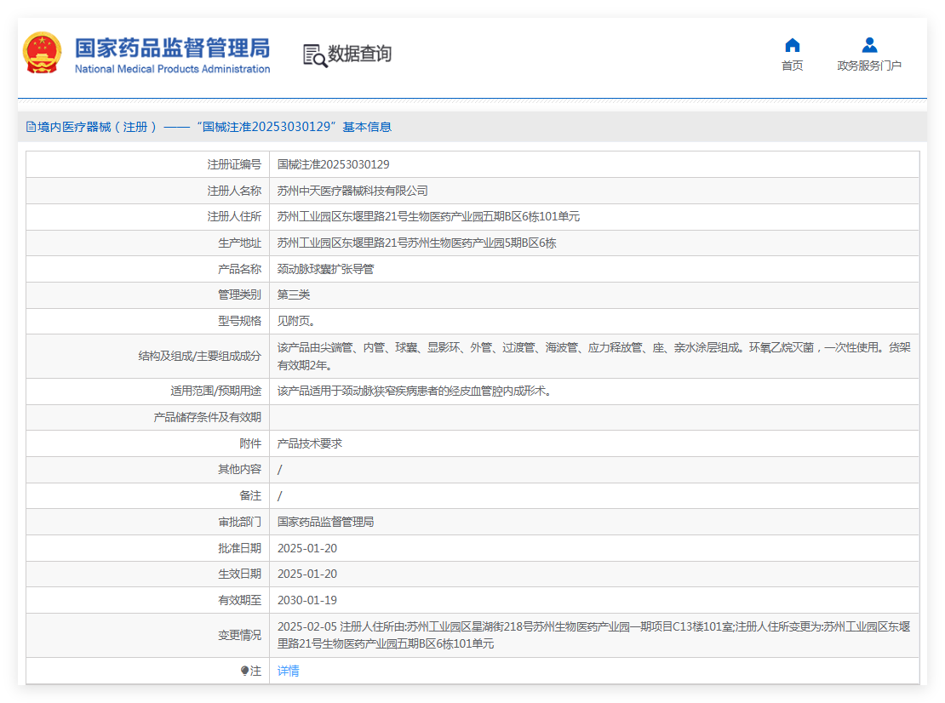Click National Medical Products Administration text
The height and width of the screenshot is (703, 945).
point(172,69)
